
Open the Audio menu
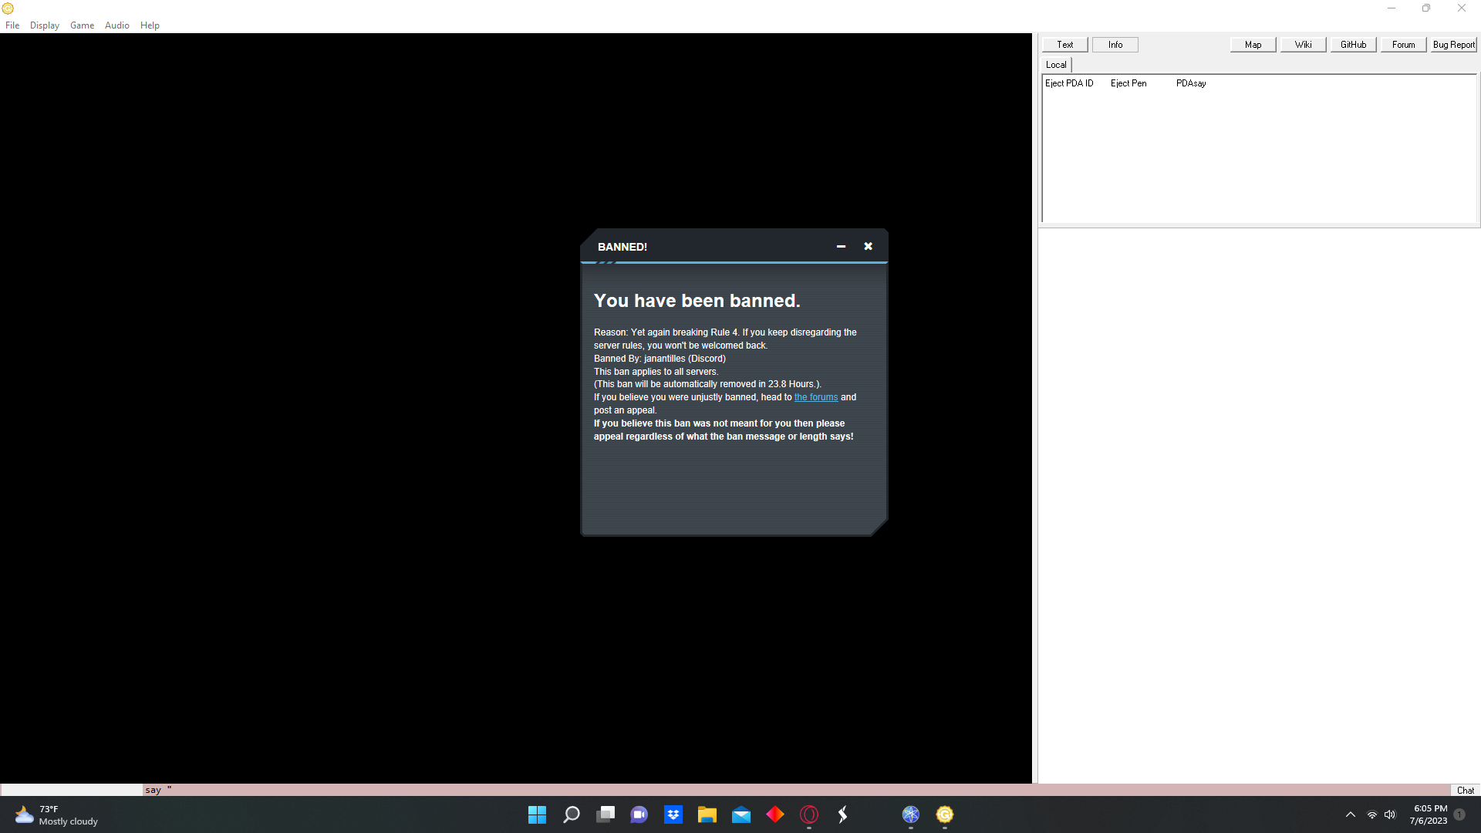117,25
